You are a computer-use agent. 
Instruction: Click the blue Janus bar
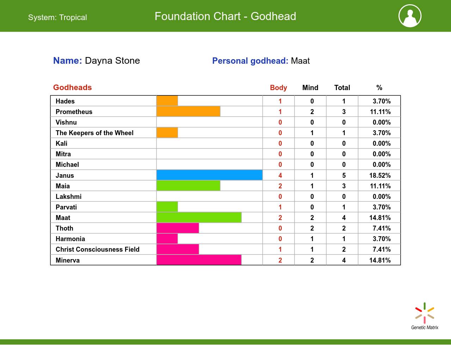click(209, 175)
